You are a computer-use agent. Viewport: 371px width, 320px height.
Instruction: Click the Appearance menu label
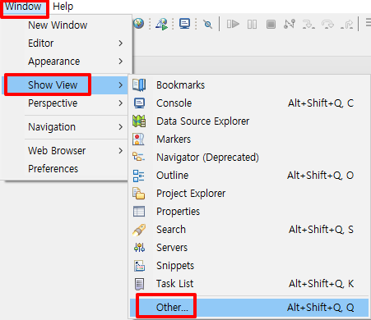(x=53, y=62)
